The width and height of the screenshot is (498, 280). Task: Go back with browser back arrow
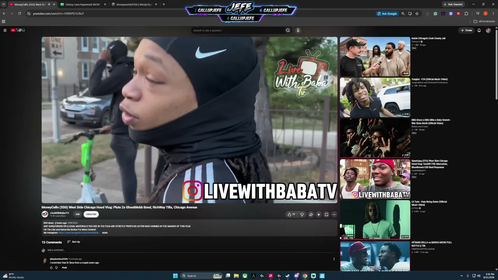(4, 14)
